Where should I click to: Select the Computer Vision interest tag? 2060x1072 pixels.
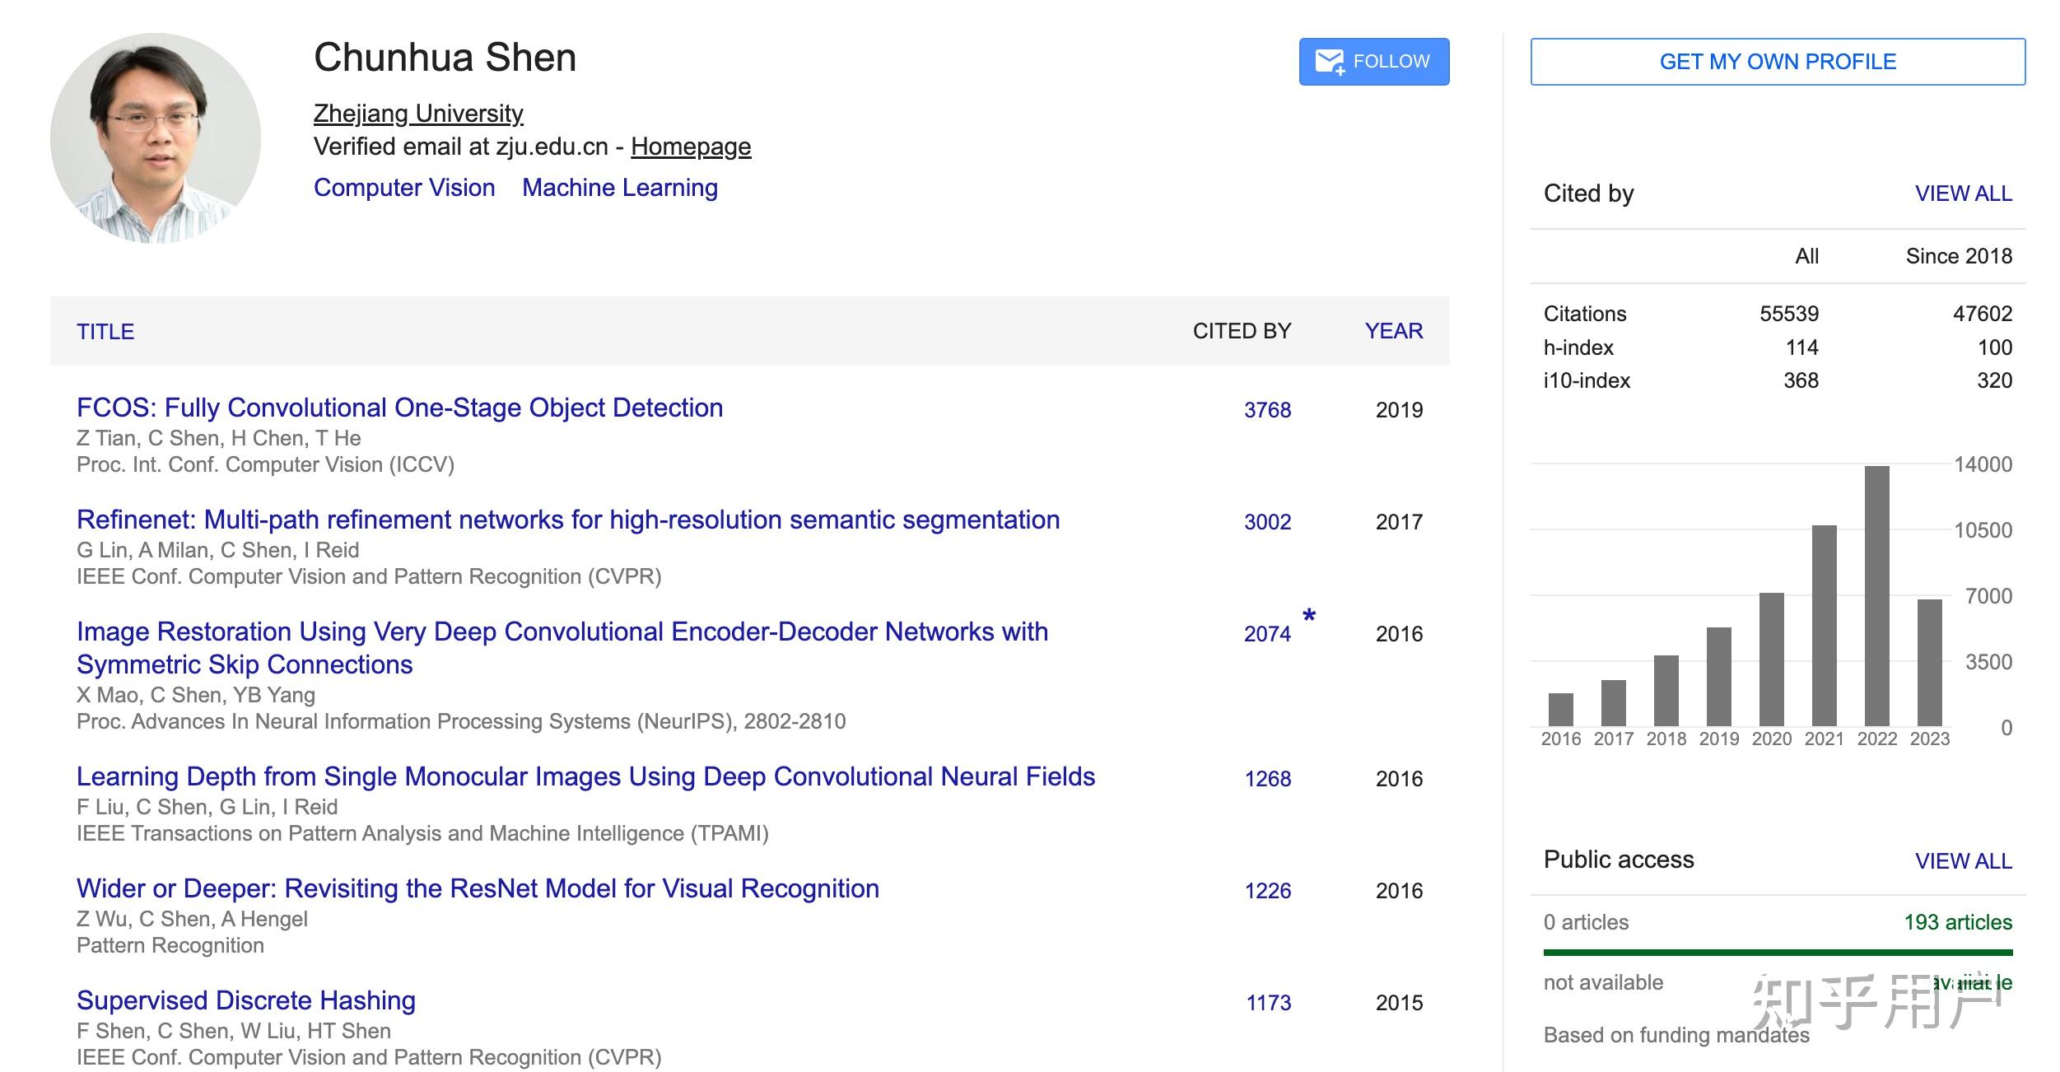(x=404, y=188)
